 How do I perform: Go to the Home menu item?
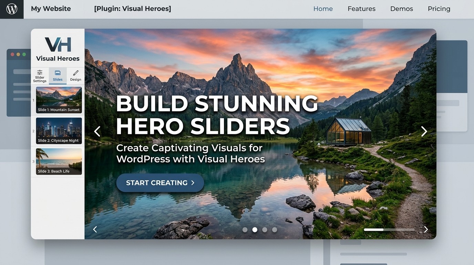(323, 9)
